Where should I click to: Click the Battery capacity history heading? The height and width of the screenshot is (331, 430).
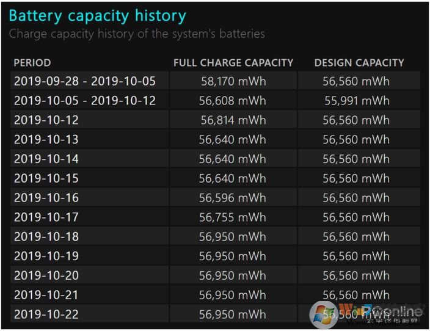click(x=97, y=15)
